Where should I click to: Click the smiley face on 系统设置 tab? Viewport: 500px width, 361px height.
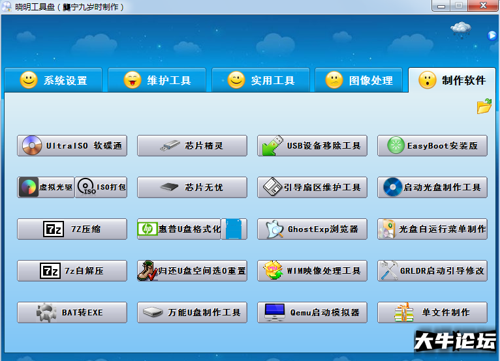(x=29, y=79)
